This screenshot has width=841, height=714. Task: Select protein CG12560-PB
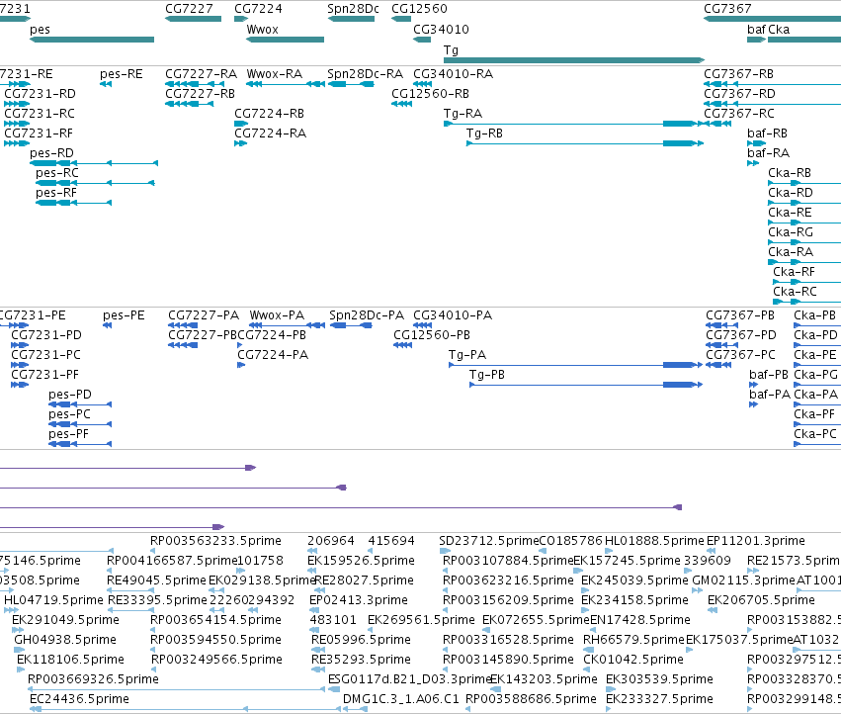click(x=403, y=345)
